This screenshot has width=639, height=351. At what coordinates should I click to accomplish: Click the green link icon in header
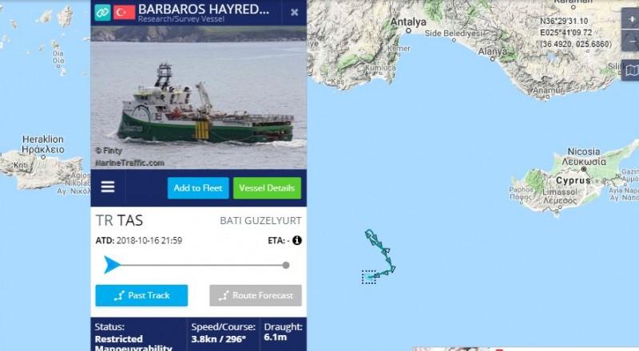102,12
